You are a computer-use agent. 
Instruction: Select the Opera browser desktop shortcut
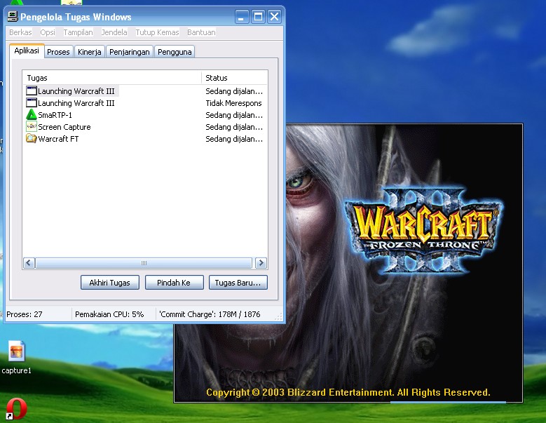[x=16, y=409]
